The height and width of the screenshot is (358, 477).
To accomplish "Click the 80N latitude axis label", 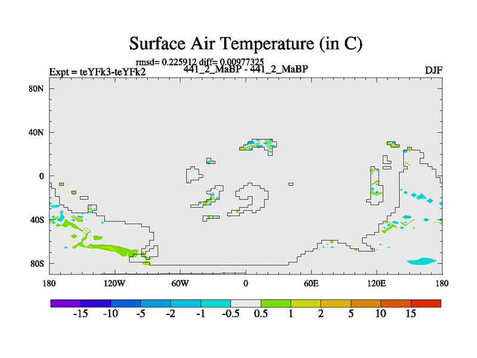I will pos(38,88).
